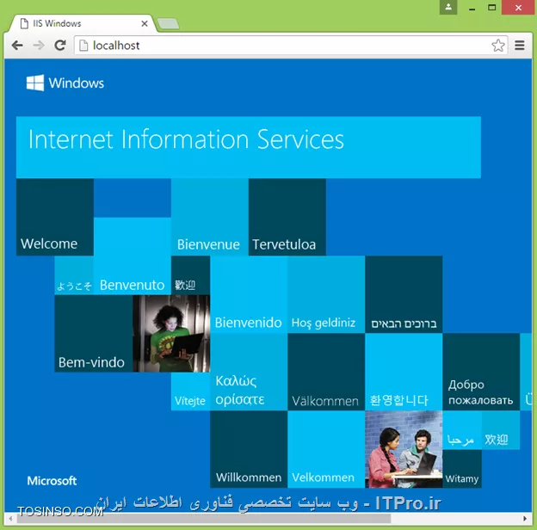
Task: Reload the localhost page
Action: click(x=60, y=46)
